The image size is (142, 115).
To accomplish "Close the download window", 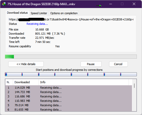I will 134,4.
